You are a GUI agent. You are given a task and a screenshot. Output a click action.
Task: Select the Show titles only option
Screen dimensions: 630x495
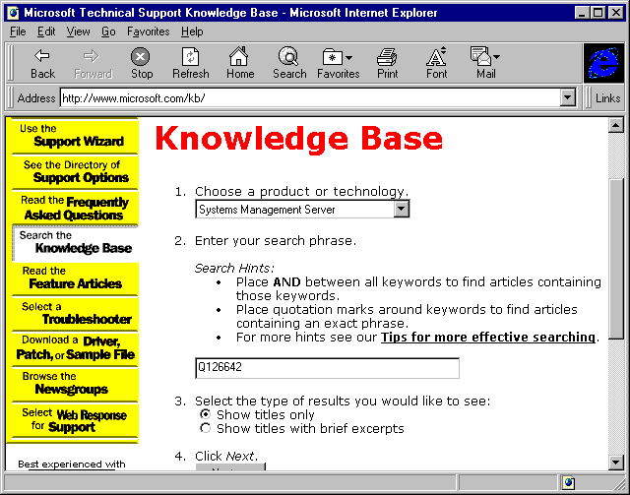205,414
